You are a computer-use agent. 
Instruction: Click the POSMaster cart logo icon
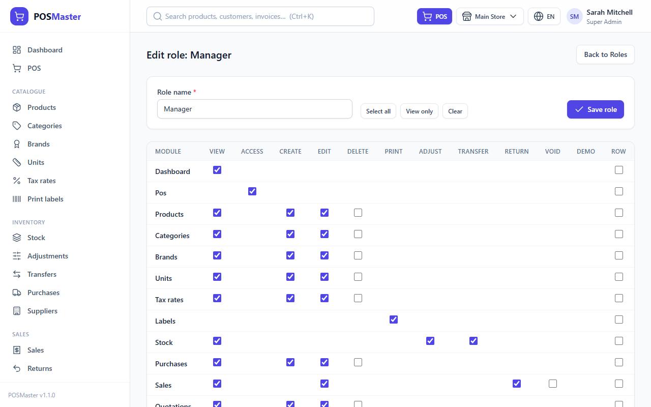pos(19,16)
